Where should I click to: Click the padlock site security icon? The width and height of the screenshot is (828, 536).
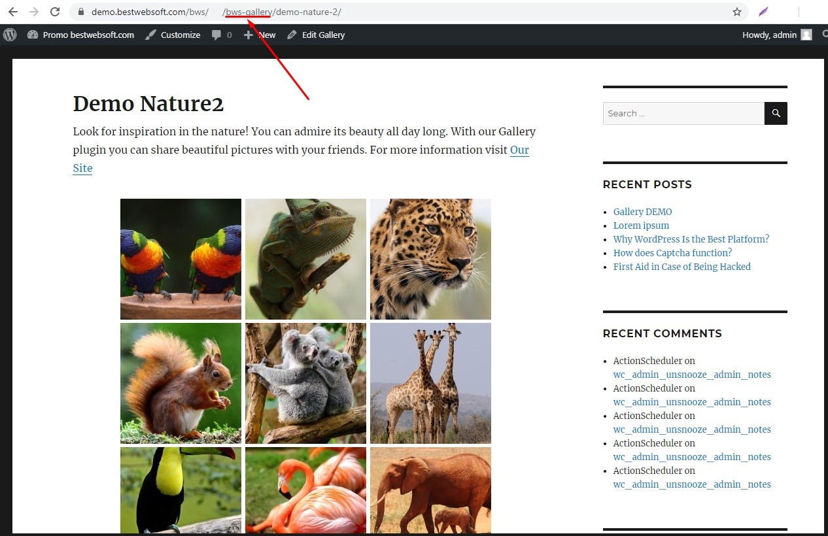point(81,12)
